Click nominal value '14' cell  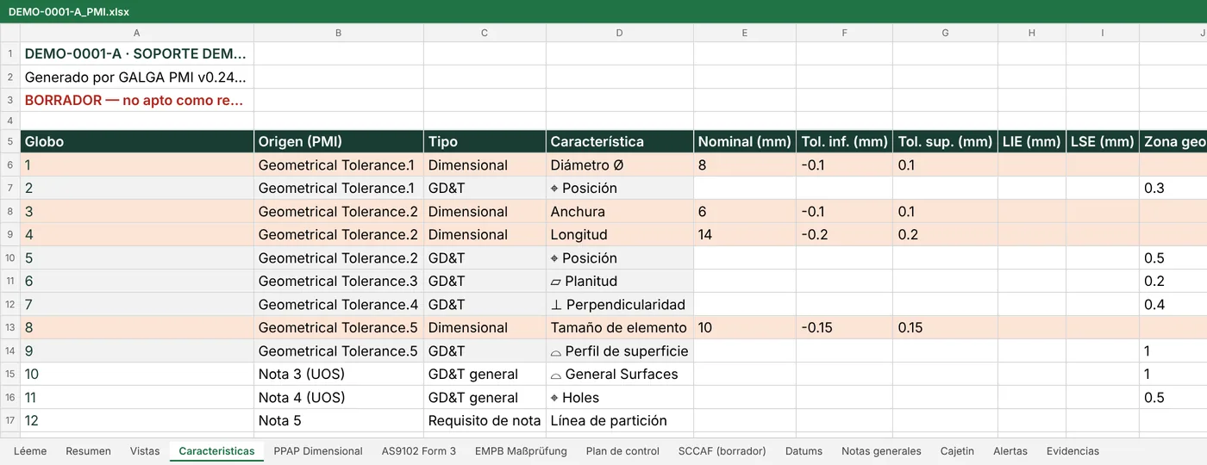tap(745, 234)
